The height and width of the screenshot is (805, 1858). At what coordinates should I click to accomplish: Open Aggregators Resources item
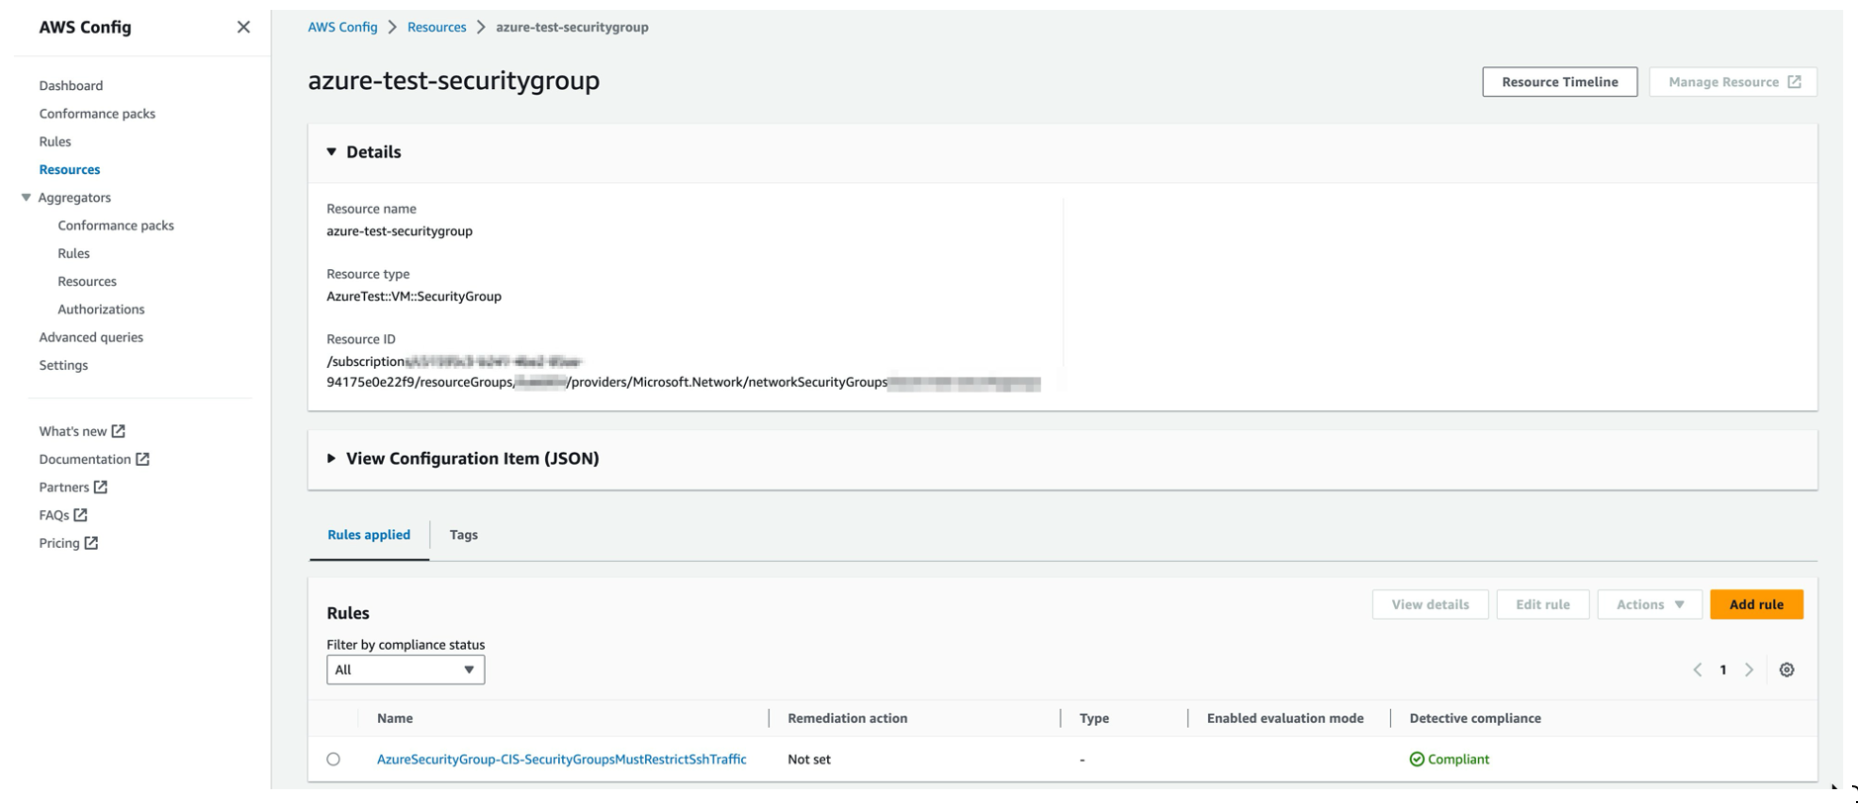point(87,281)
